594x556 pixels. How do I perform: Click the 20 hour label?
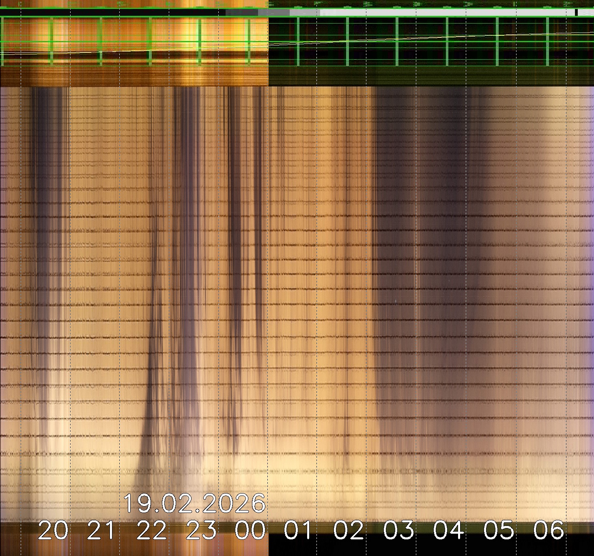[x=53, y=530]
